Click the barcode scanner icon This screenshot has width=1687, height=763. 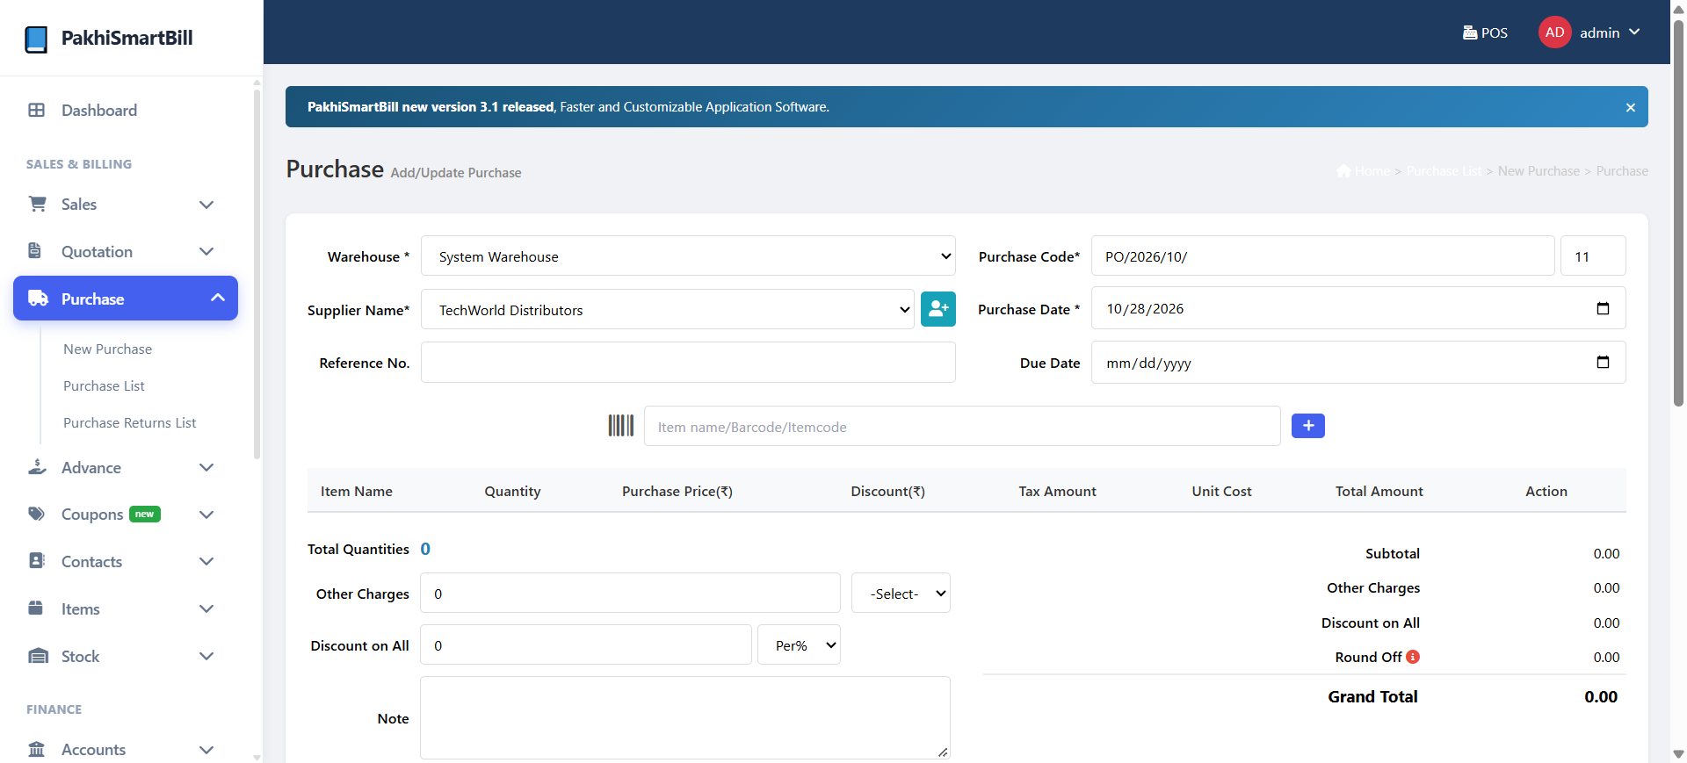coord(621,426)
